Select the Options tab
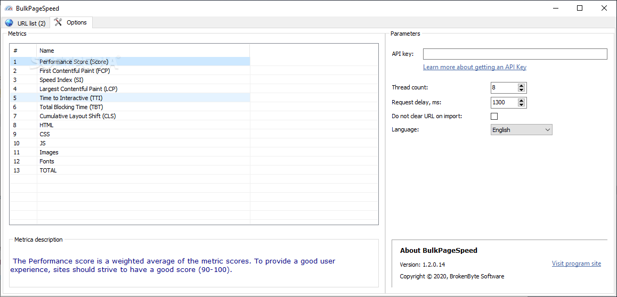This screenshot has width=617, height=297. [x=71, y=22]
